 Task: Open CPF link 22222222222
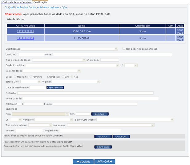point(26,31)
